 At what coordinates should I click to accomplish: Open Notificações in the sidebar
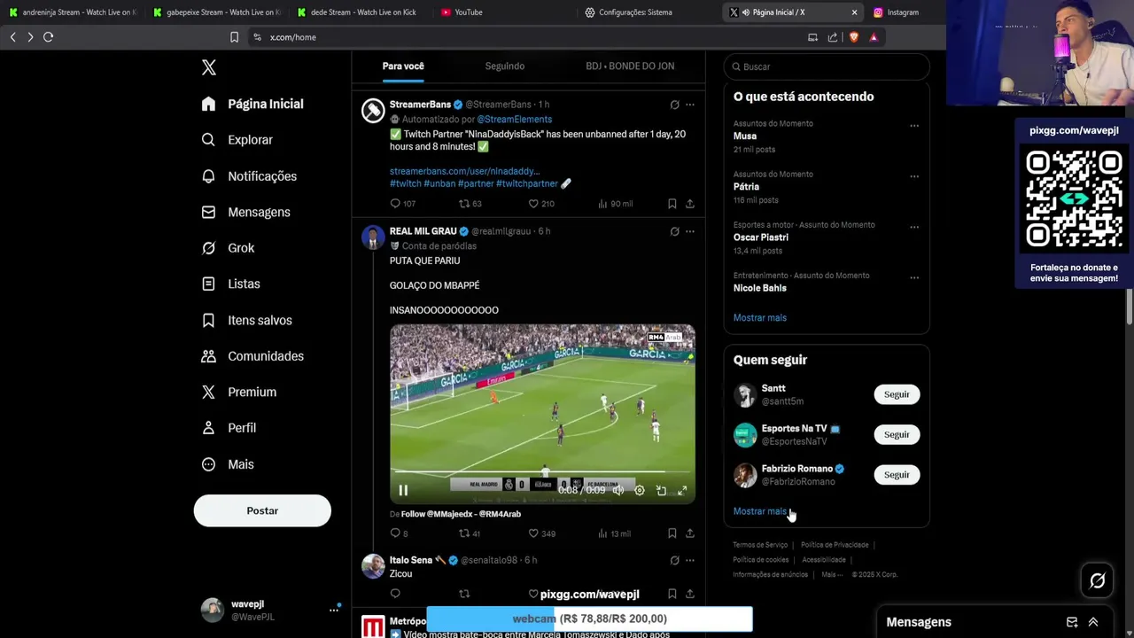249,176
